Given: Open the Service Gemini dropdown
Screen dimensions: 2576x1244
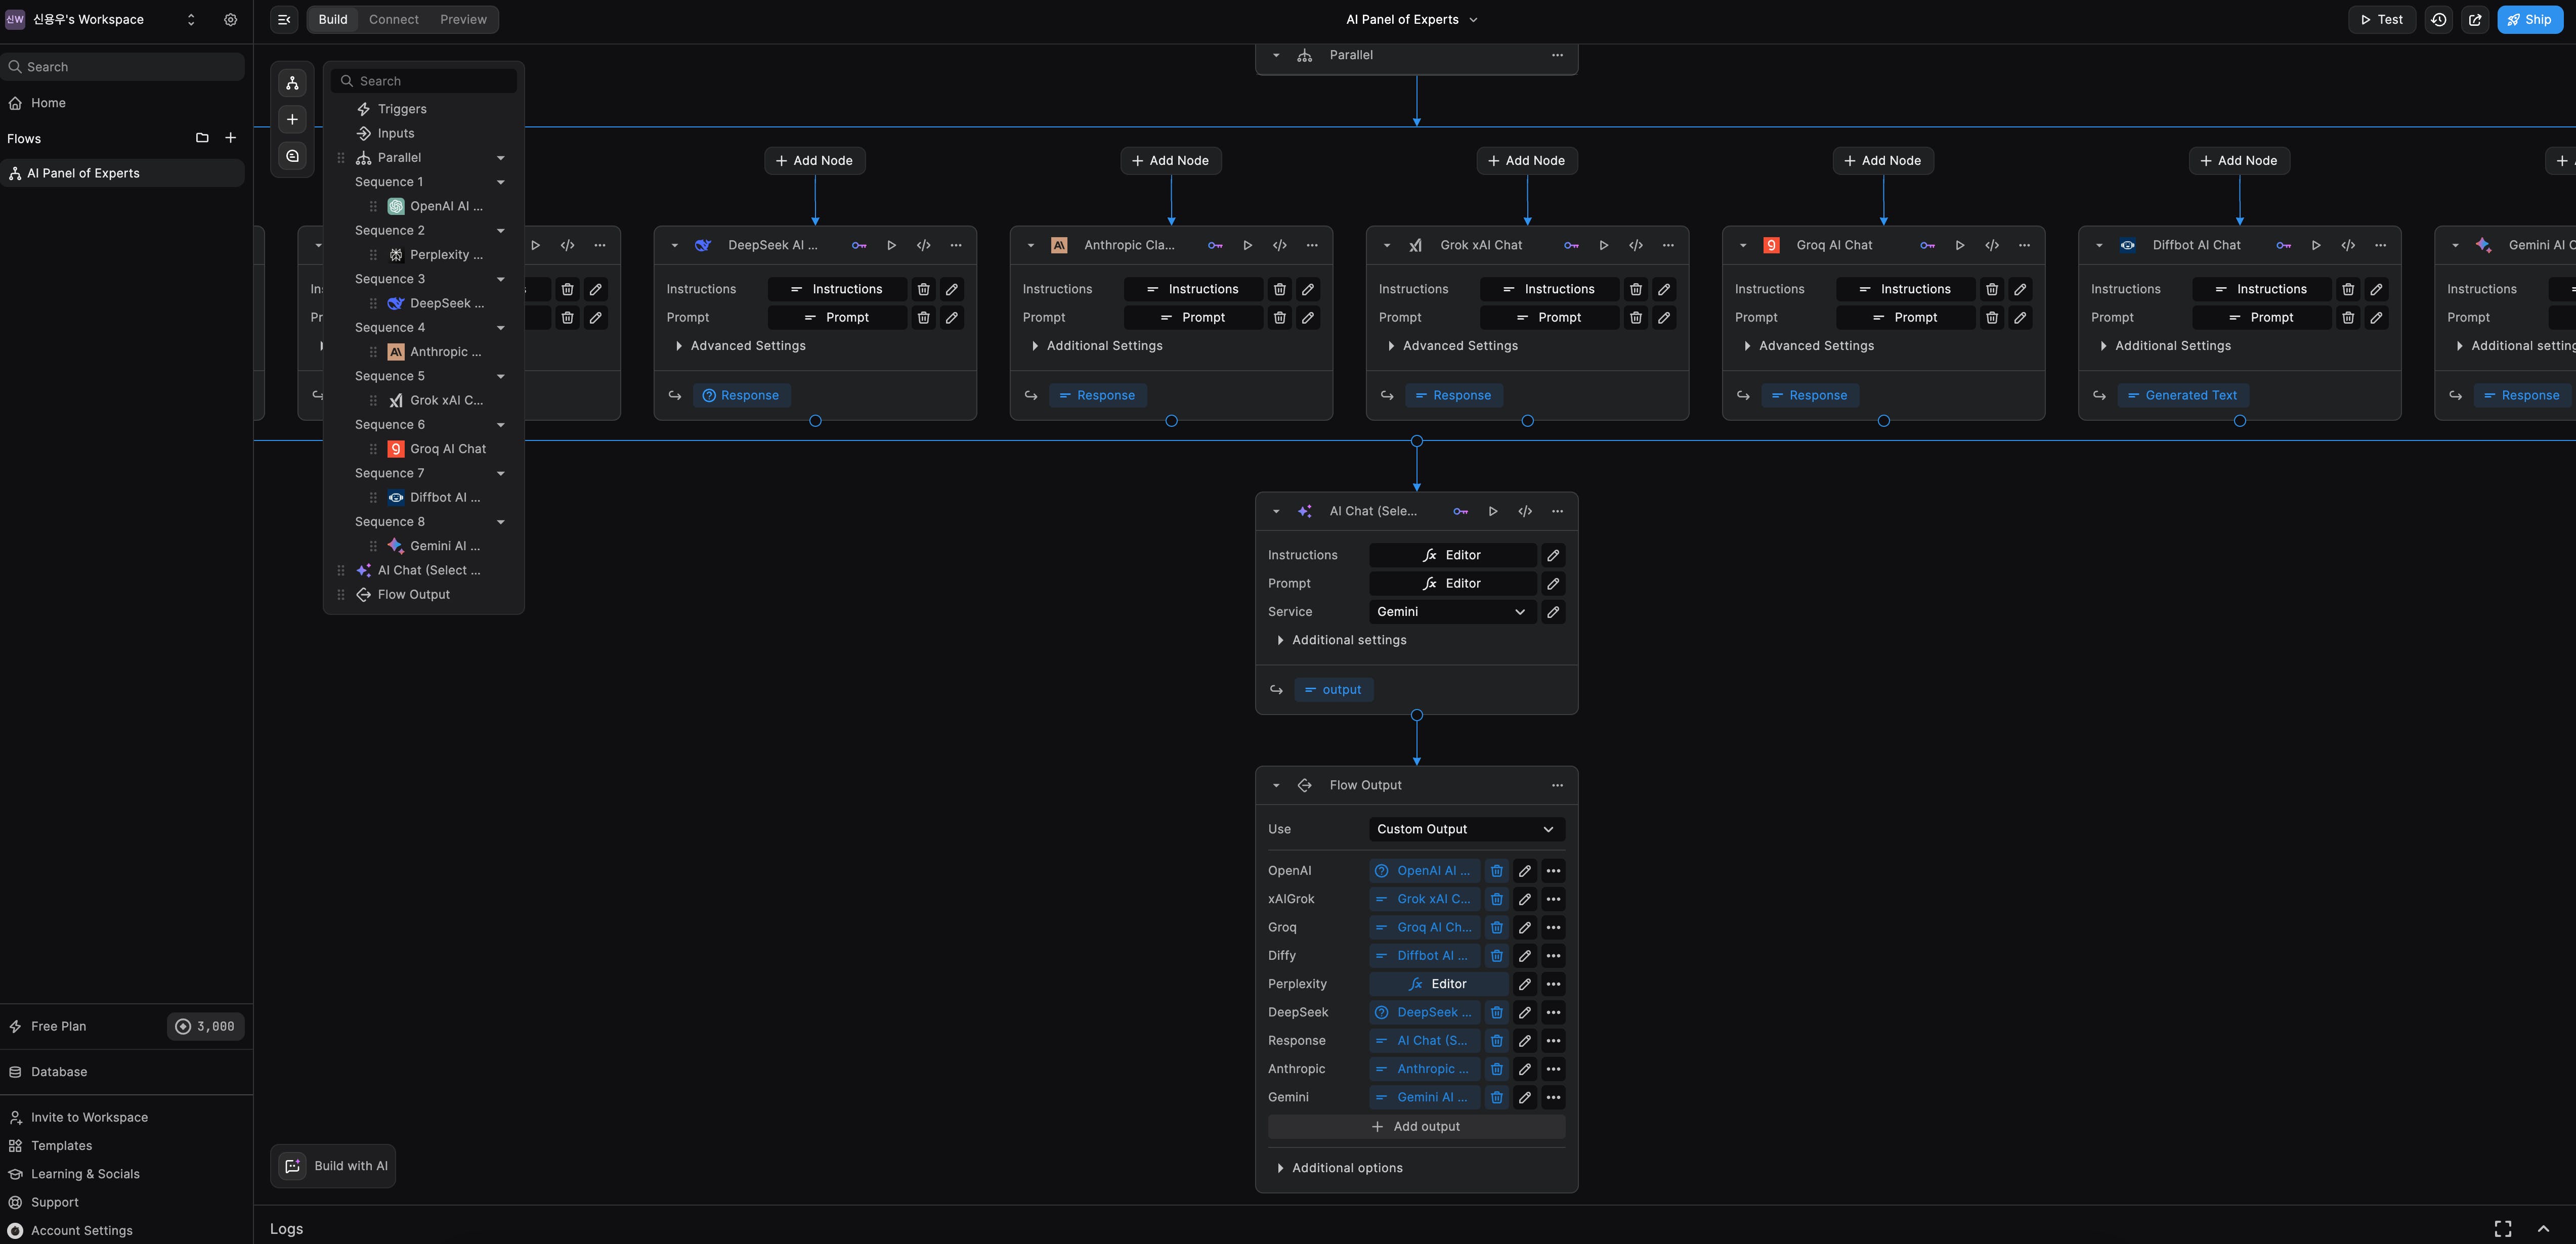Looking at the screenshot, I should pos(1451,612).
